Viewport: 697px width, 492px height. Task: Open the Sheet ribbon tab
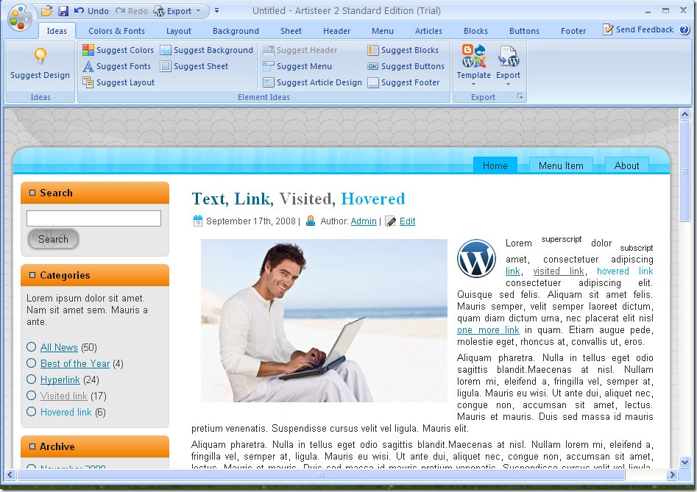[291, 31]
